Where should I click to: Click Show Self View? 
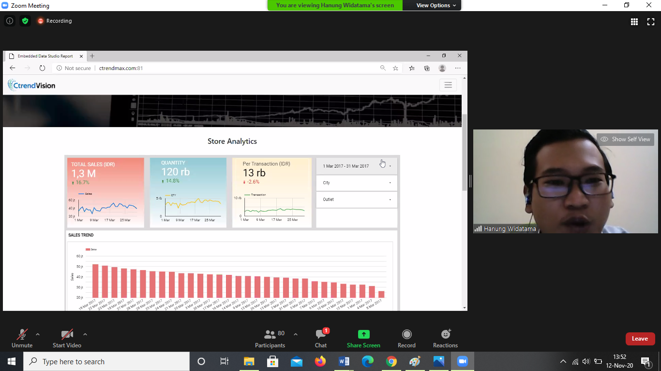(626, 139)
